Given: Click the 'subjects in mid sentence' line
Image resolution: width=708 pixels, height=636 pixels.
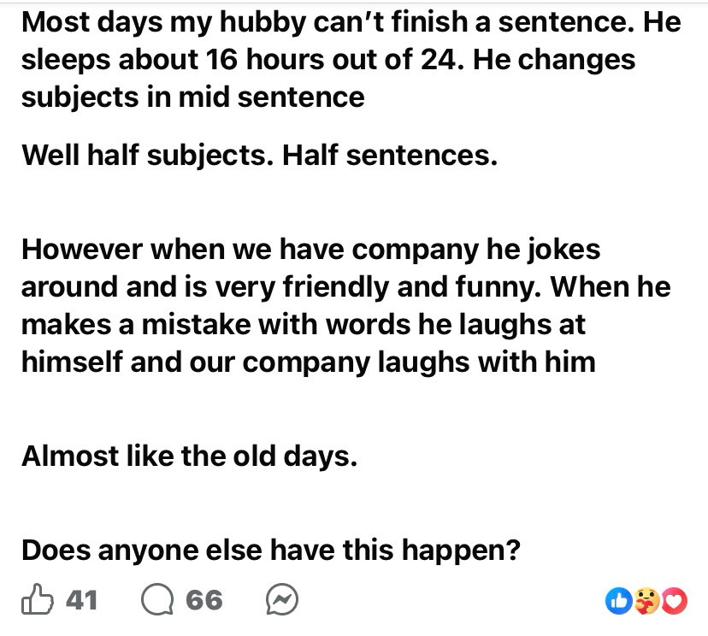Looking at the screenshot, I should (x=192, y=97).
